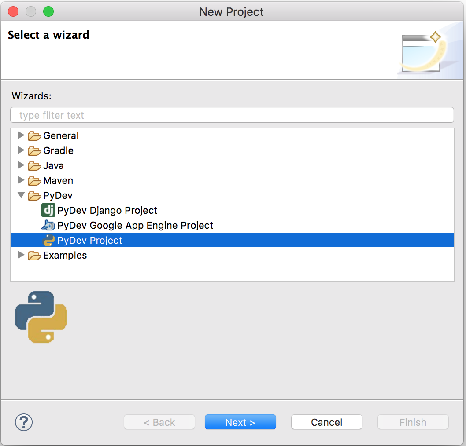466x446 pixels.
Task: Click the Finish button
Action: click(413, 422)
